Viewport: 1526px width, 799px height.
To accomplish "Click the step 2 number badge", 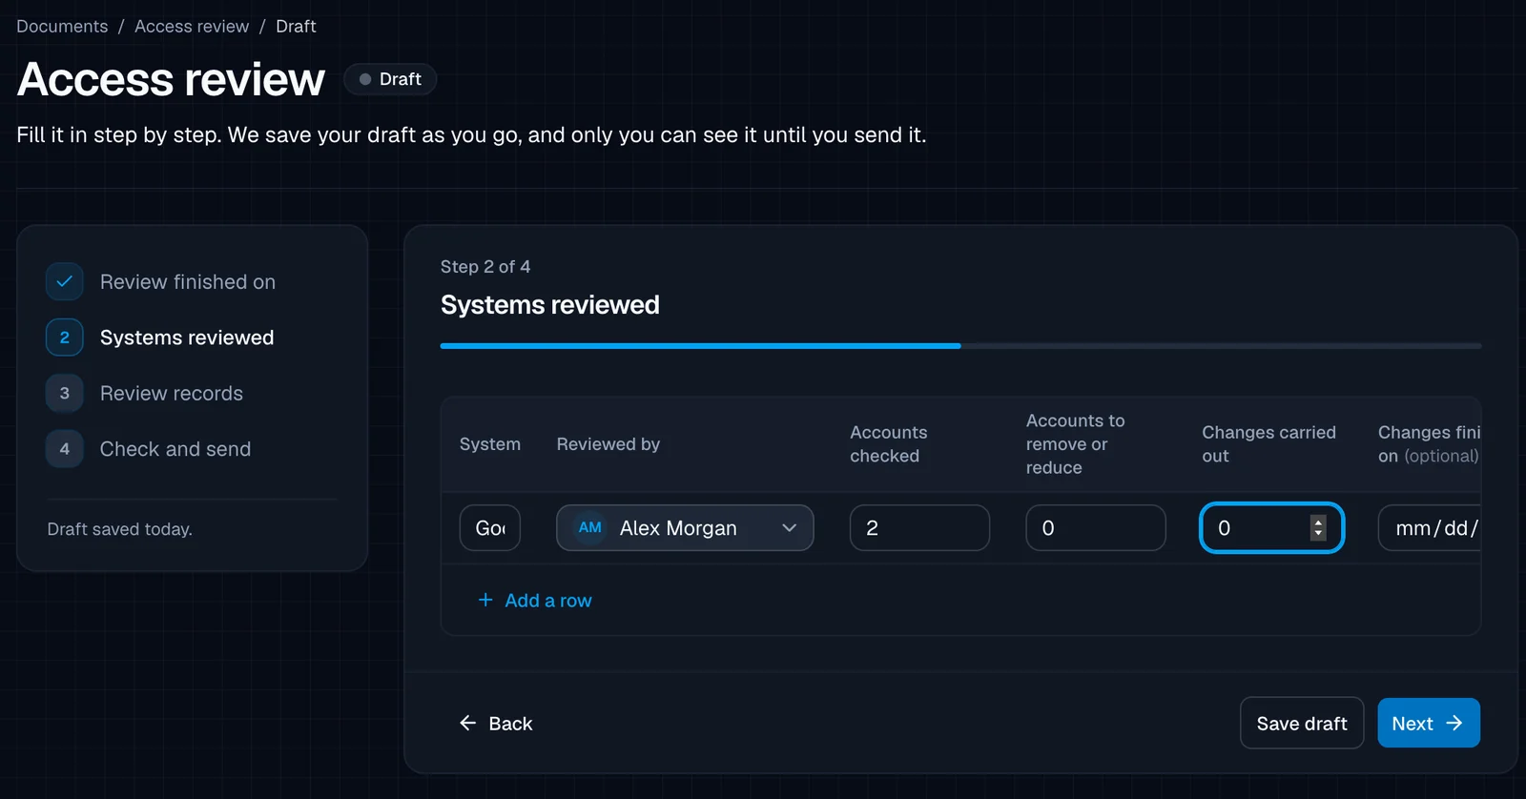I will tap(64, 338).
